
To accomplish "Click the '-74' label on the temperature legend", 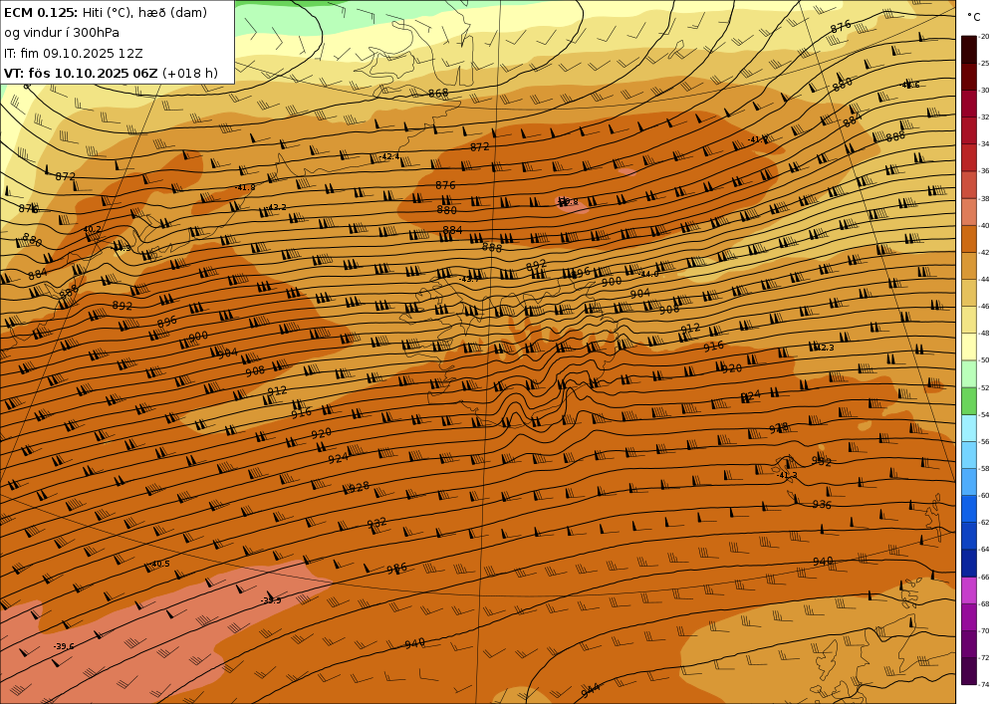I will click(985, 685).
